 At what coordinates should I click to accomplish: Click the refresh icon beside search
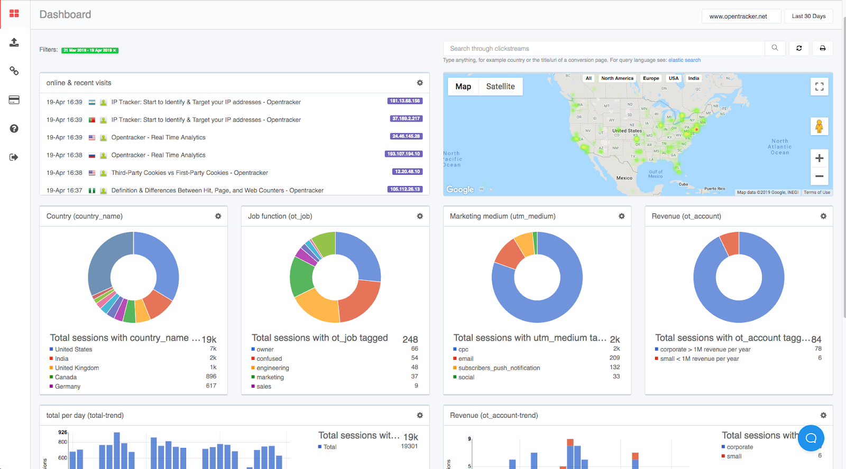point(799,48)
